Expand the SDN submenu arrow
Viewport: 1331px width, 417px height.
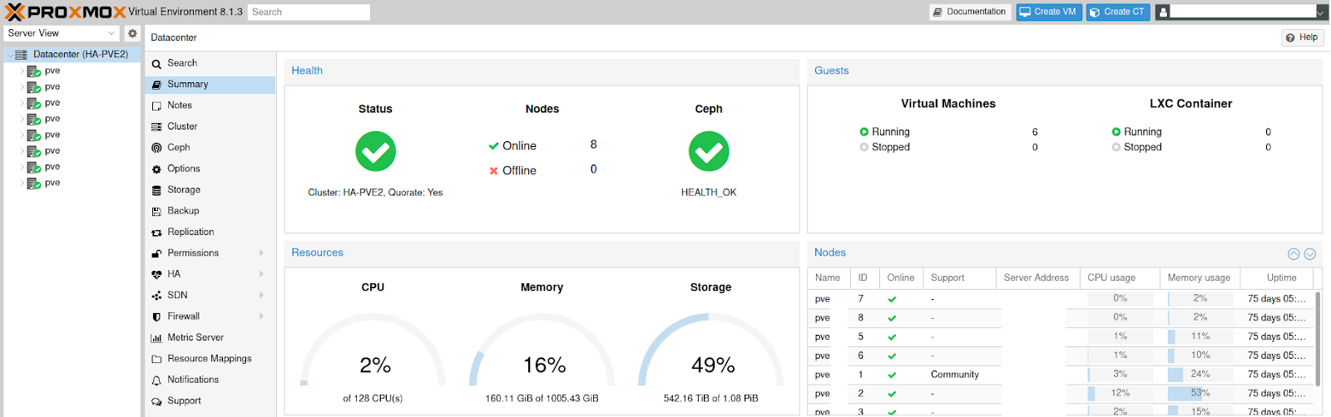tap(261, 296)
